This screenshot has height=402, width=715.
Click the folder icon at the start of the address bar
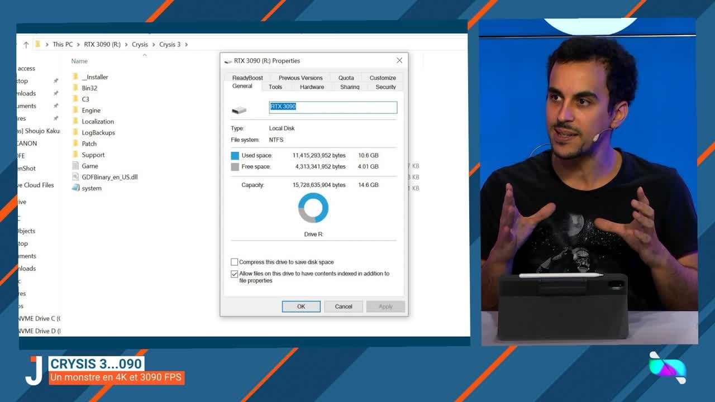click(37, 44)
